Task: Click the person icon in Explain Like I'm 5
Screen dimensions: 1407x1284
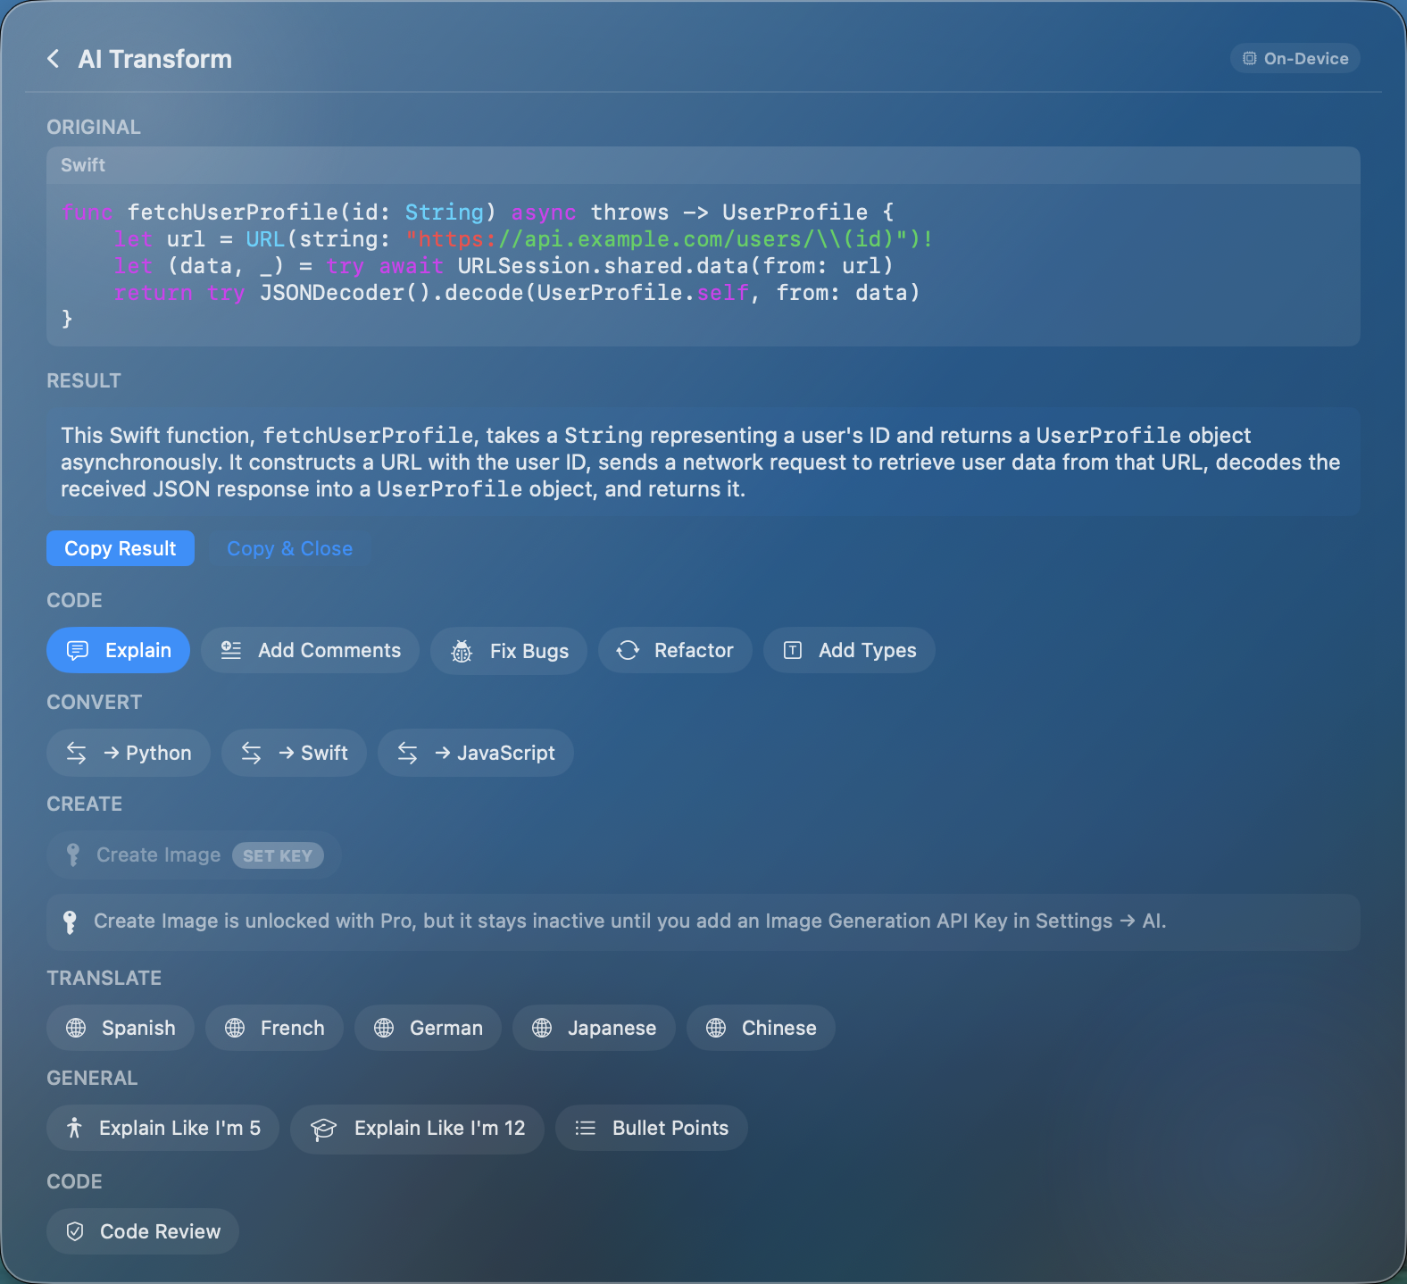Action: tap(75, 1128)
